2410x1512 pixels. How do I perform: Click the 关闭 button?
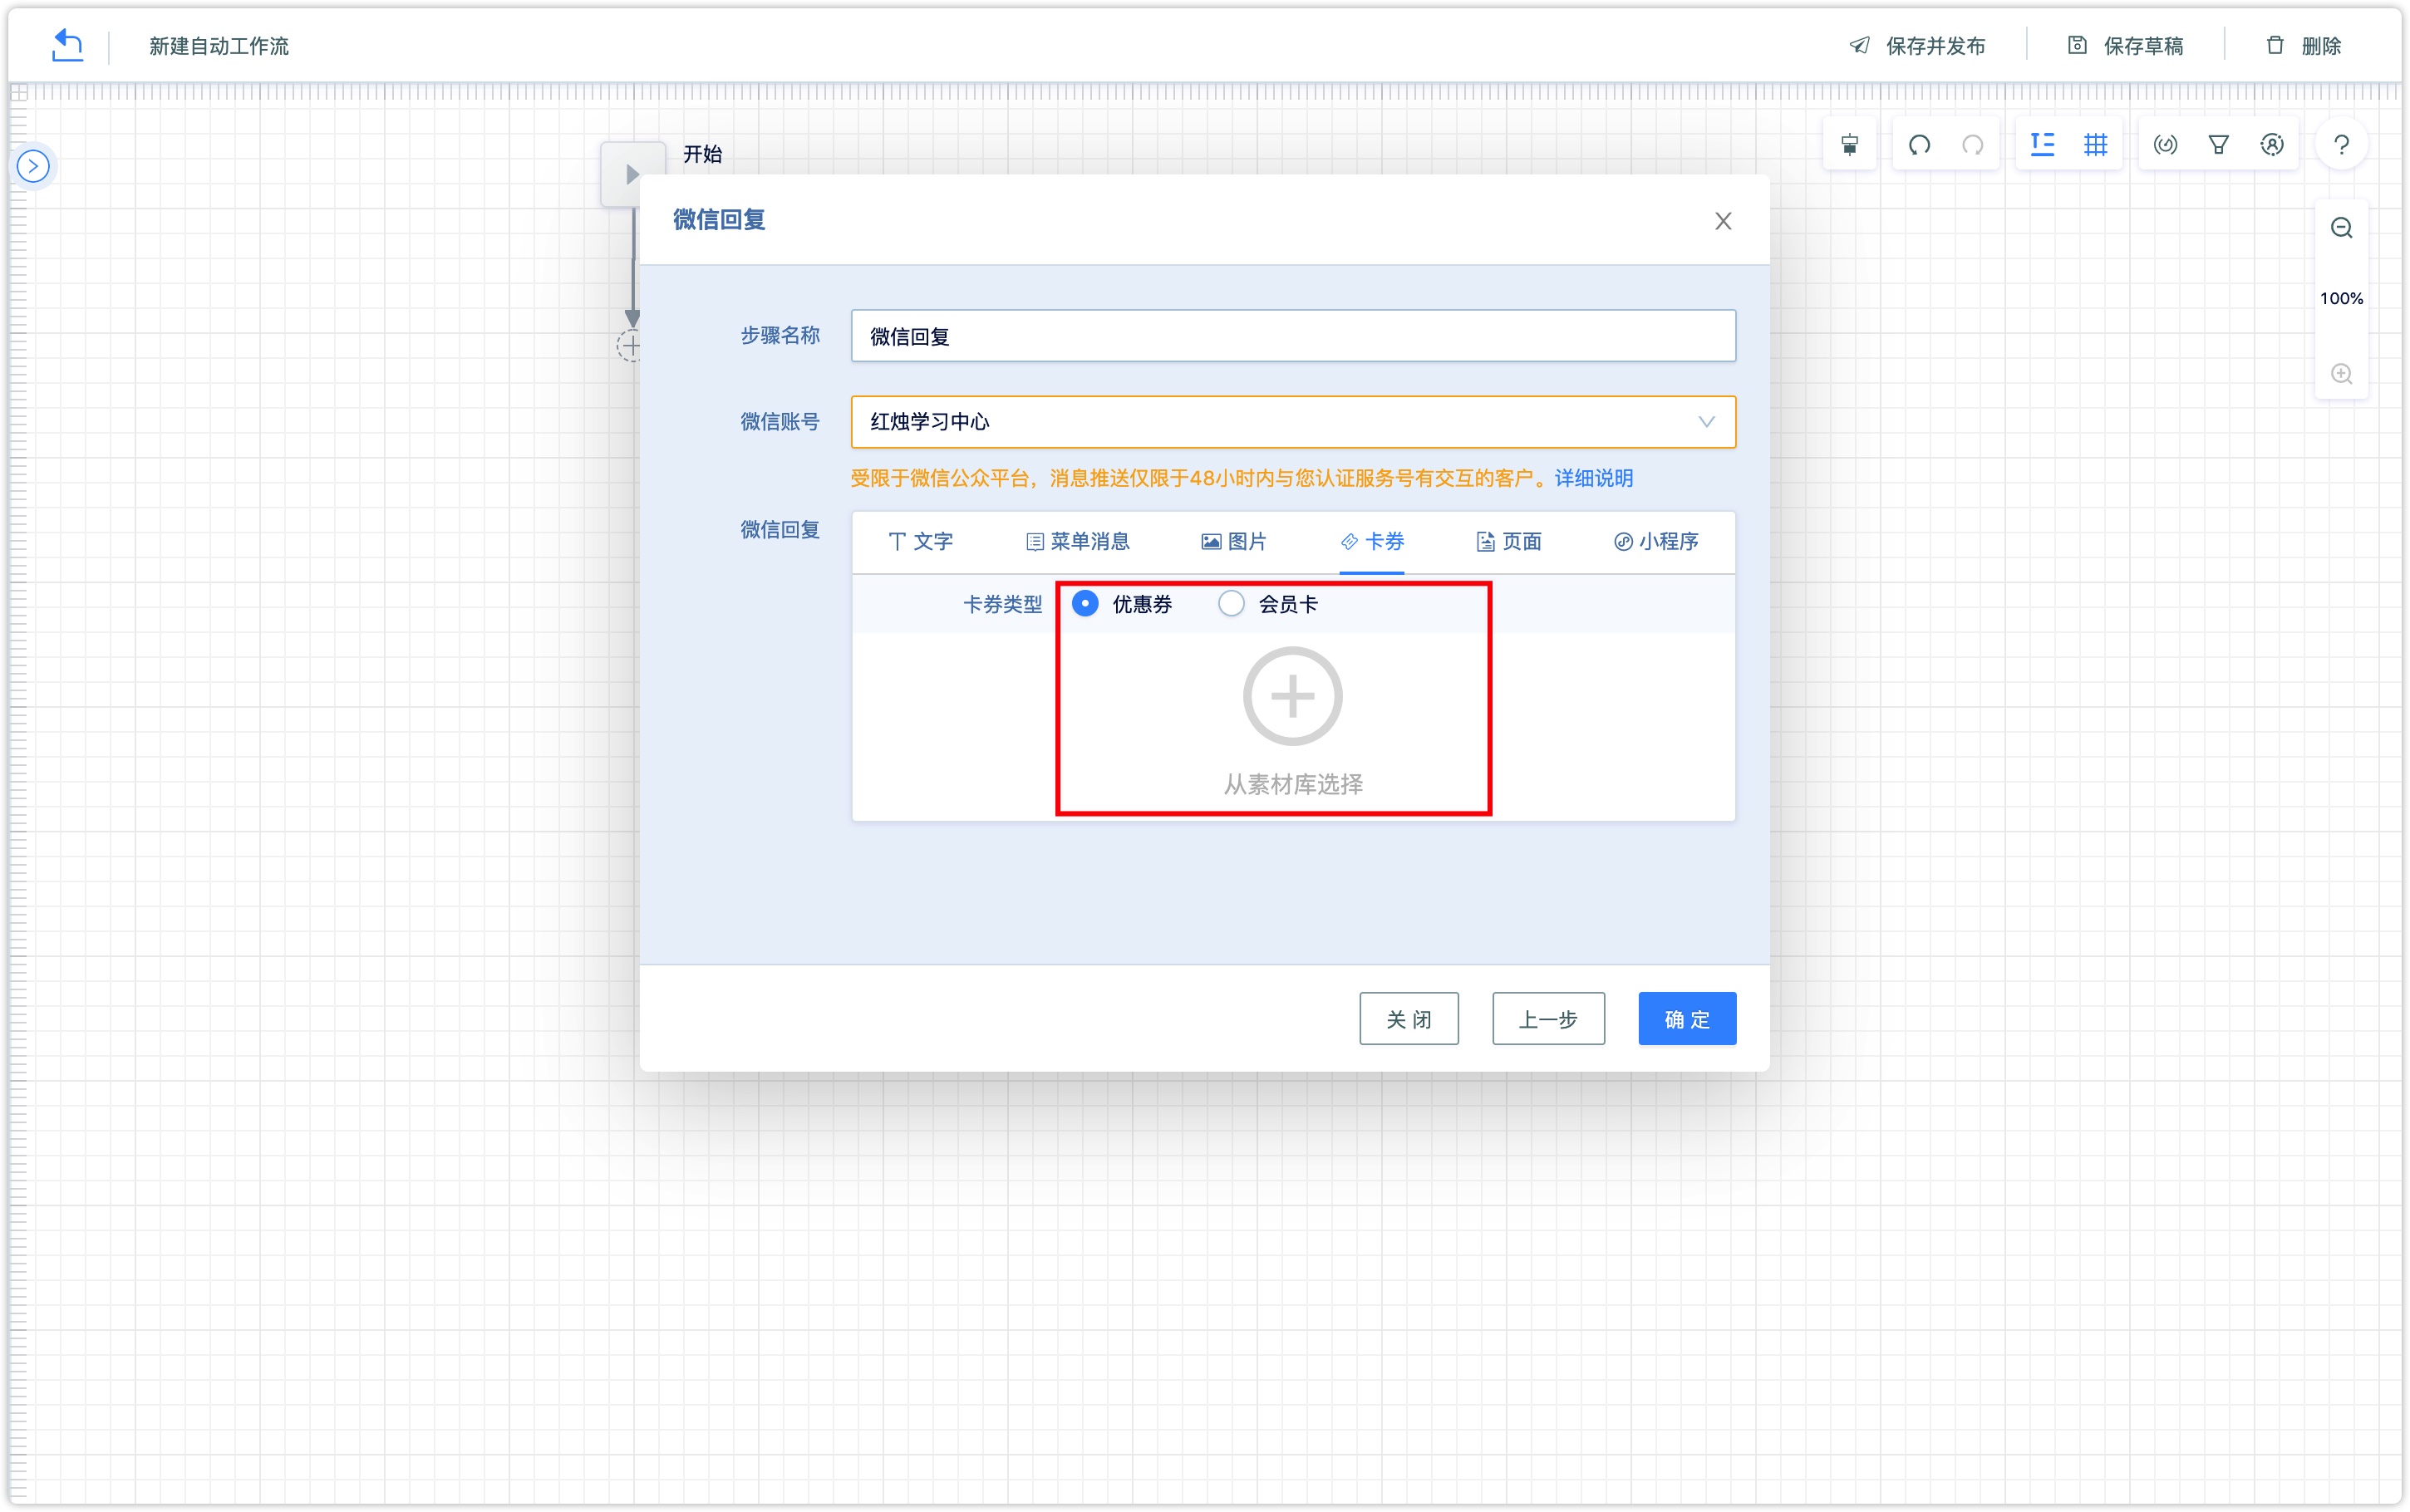[1409, 1019]
